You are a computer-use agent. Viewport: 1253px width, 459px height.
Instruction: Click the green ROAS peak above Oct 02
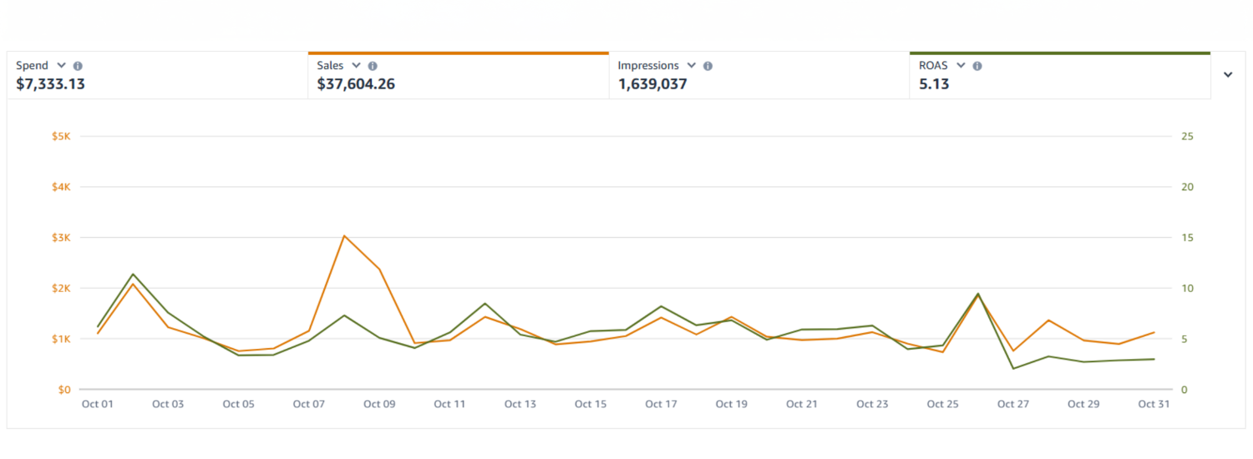click(x=133, y=274)
